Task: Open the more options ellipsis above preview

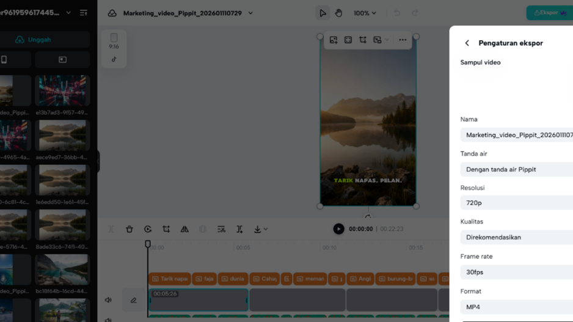Action: click(403, 40)
